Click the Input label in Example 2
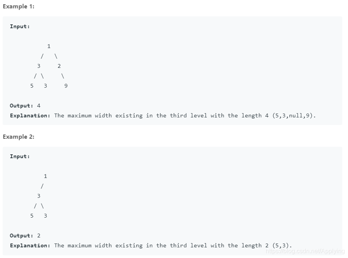 point(20,156)
